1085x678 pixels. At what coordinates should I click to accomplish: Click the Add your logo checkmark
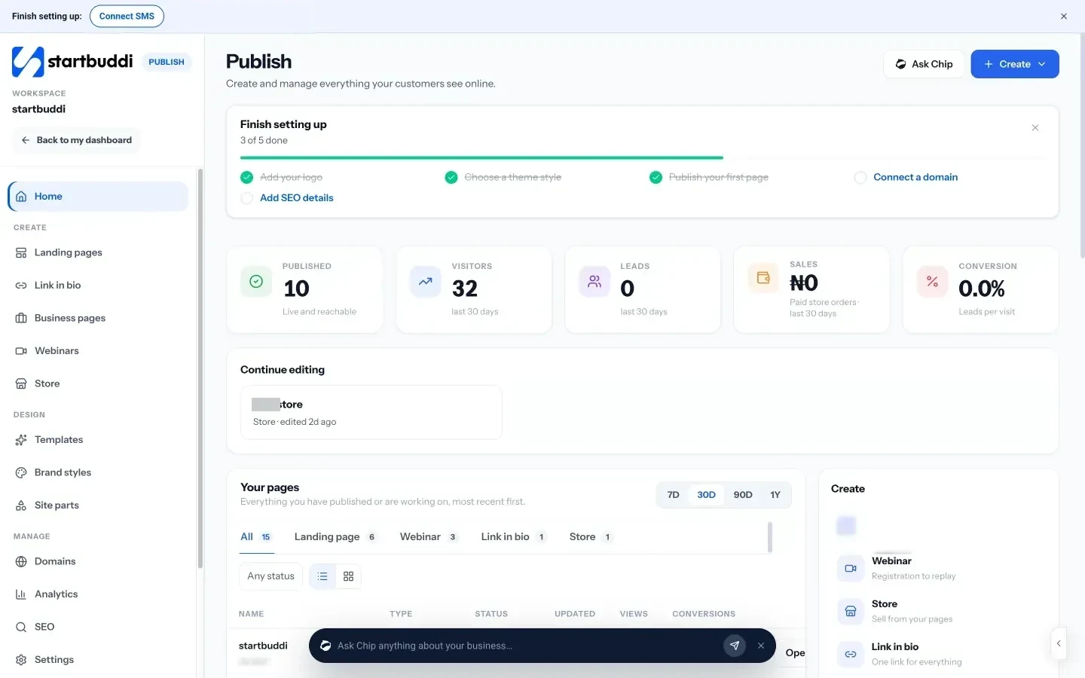(x=246, y=178)
